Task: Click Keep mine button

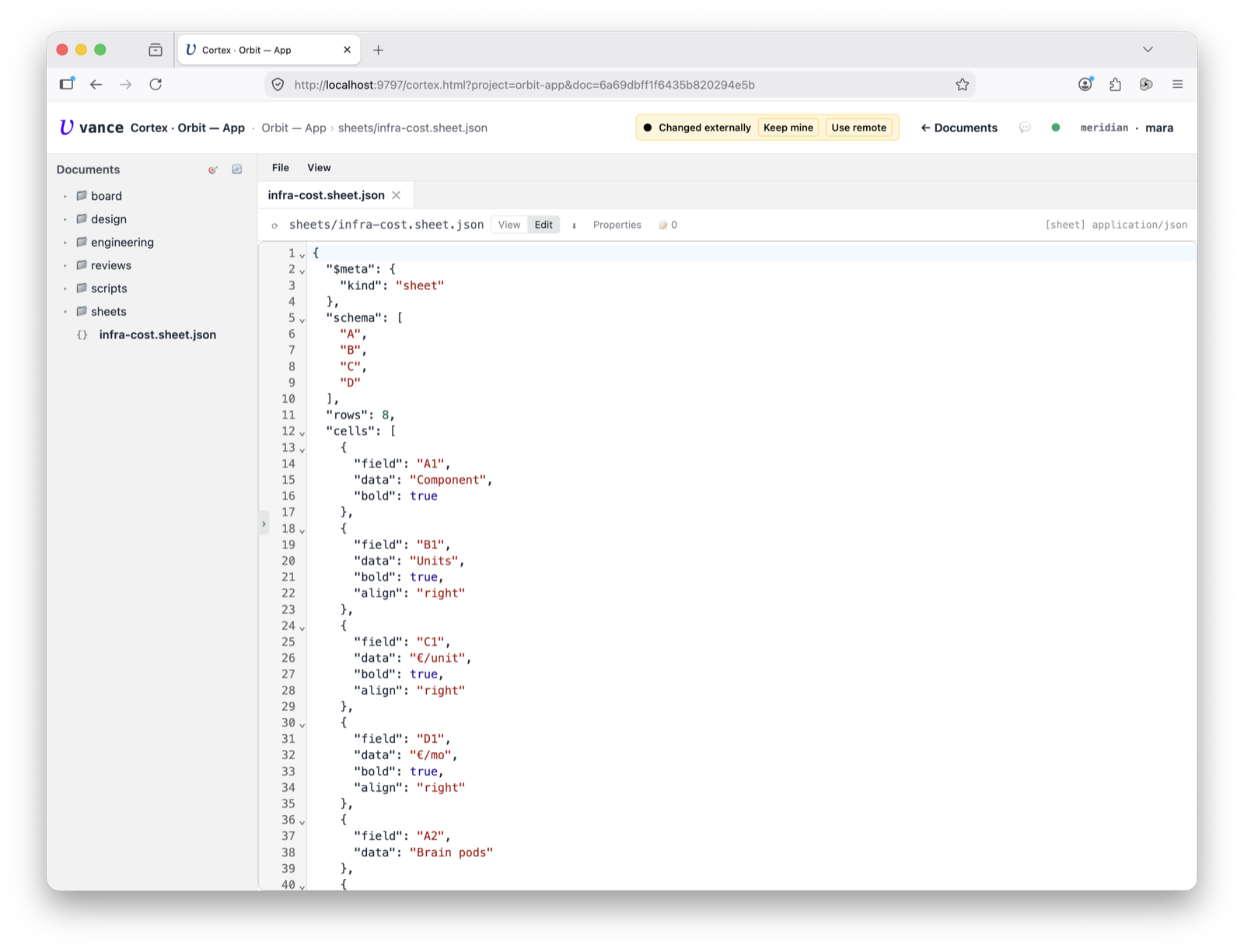Action: (788, 128)
